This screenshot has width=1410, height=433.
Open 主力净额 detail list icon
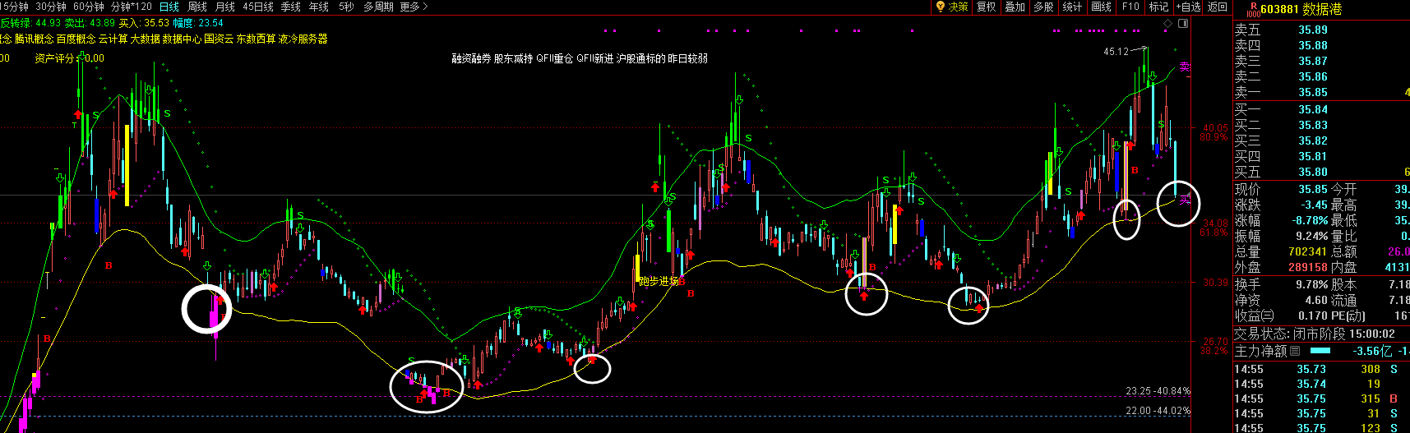(1295, 351)
